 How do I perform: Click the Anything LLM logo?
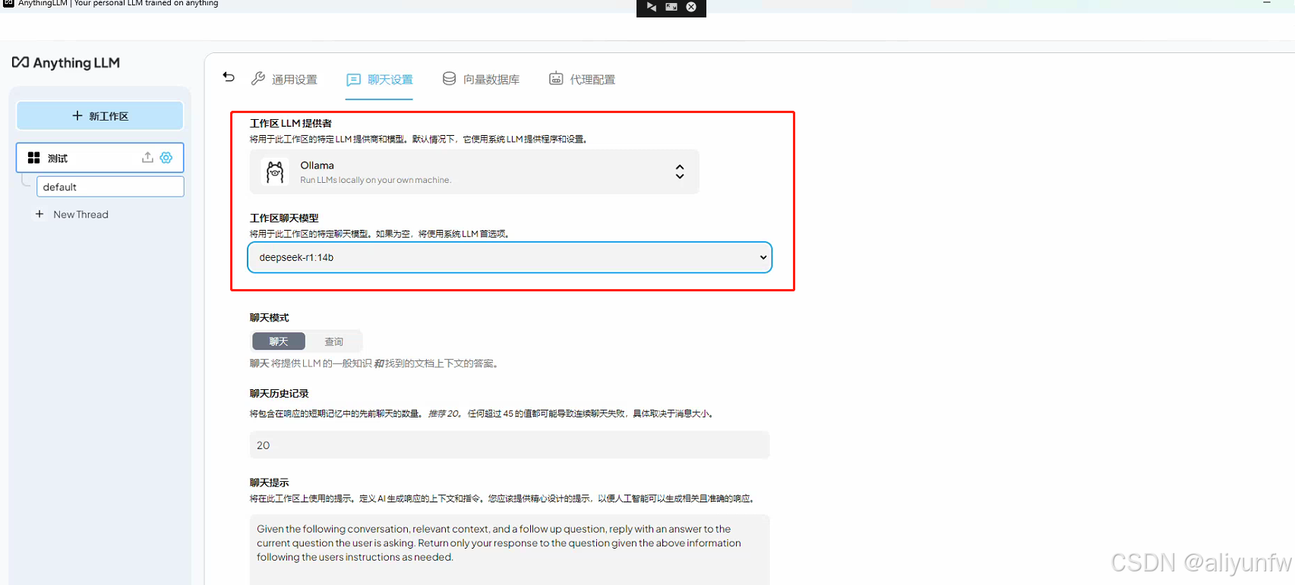click(x=66, y=62)
